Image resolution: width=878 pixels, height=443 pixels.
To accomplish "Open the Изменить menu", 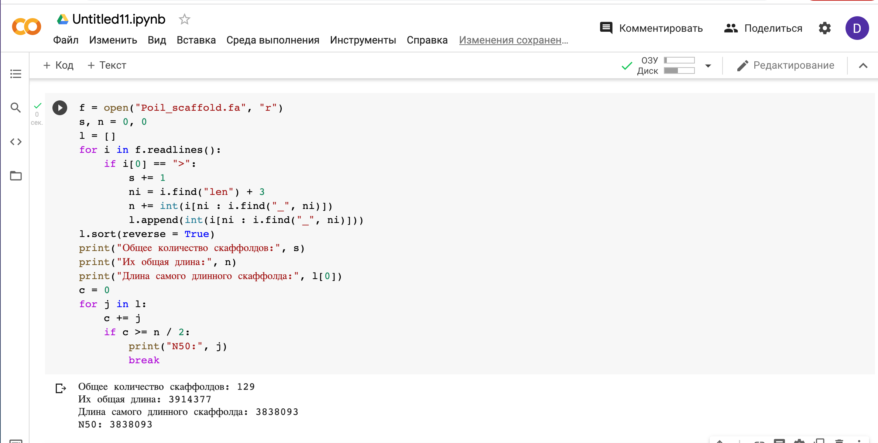I will [113, 40].
